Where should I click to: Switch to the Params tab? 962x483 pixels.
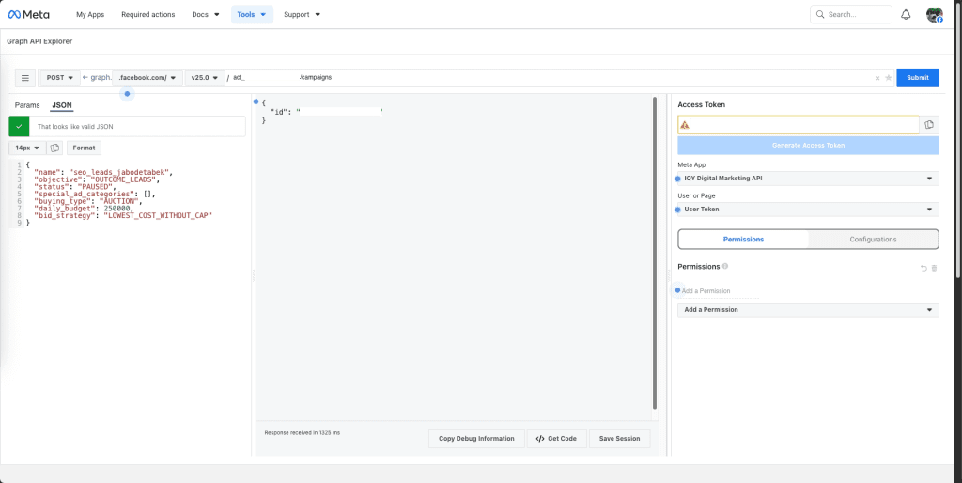tap(27, 105)
